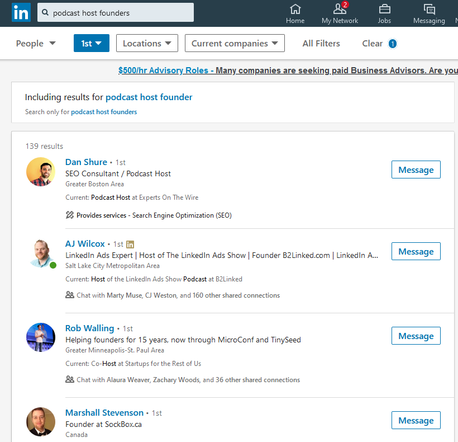
Task: Open the Current companies dropdown
Action: (x=235, y=43)
